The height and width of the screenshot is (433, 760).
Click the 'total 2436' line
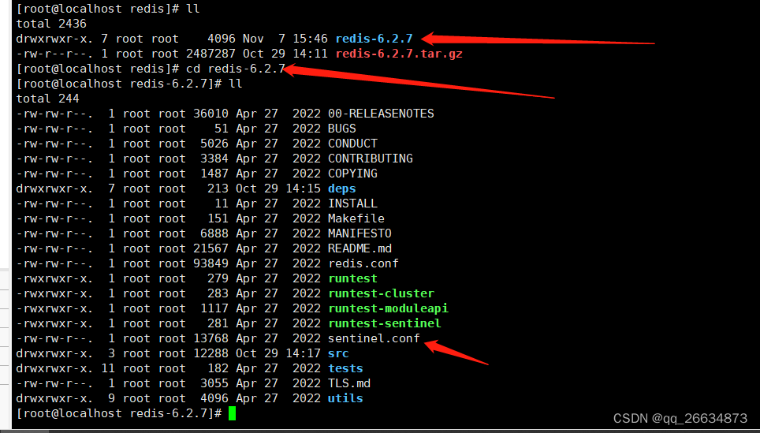click(x=51, y=24)
